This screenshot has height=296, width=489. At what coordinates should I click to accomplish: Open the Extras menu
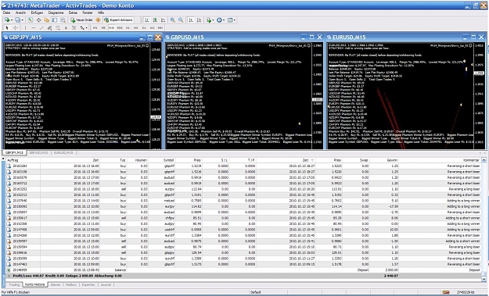pyautogui.click(x=73, y=12)
